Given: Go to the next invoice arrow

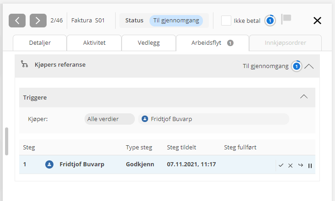Looking at the screenshot, I should [x=38, y=21].
